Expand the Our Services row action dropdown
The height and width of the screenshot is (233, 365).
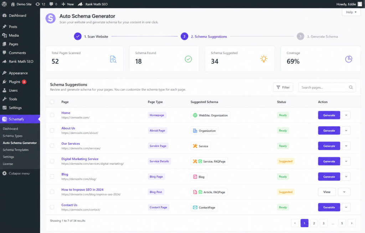[x=346, y=146]
